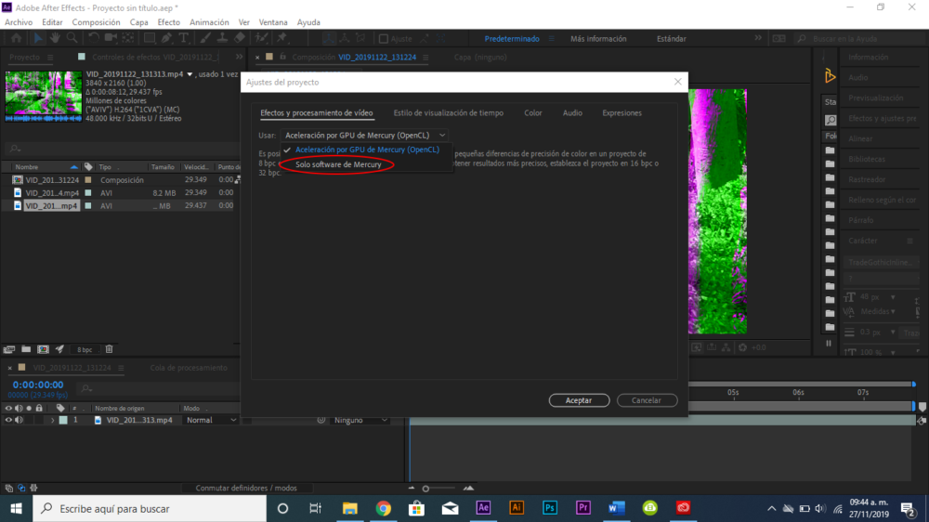The image size is (929, 522).
Task: Select the Zoom magnifier tool
Action: 72,39
